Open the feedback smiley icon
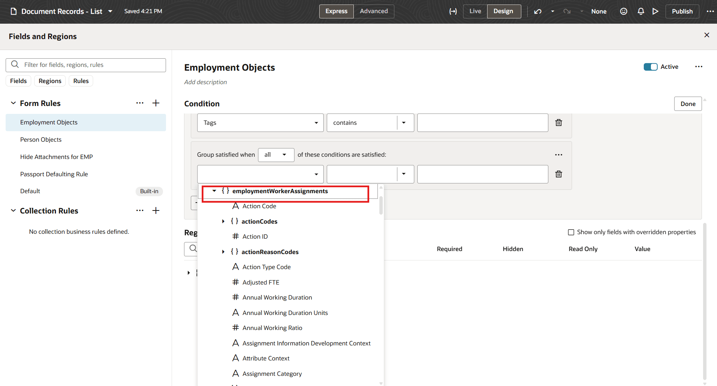This screenshot has width=717, height=386. (623, 11)
